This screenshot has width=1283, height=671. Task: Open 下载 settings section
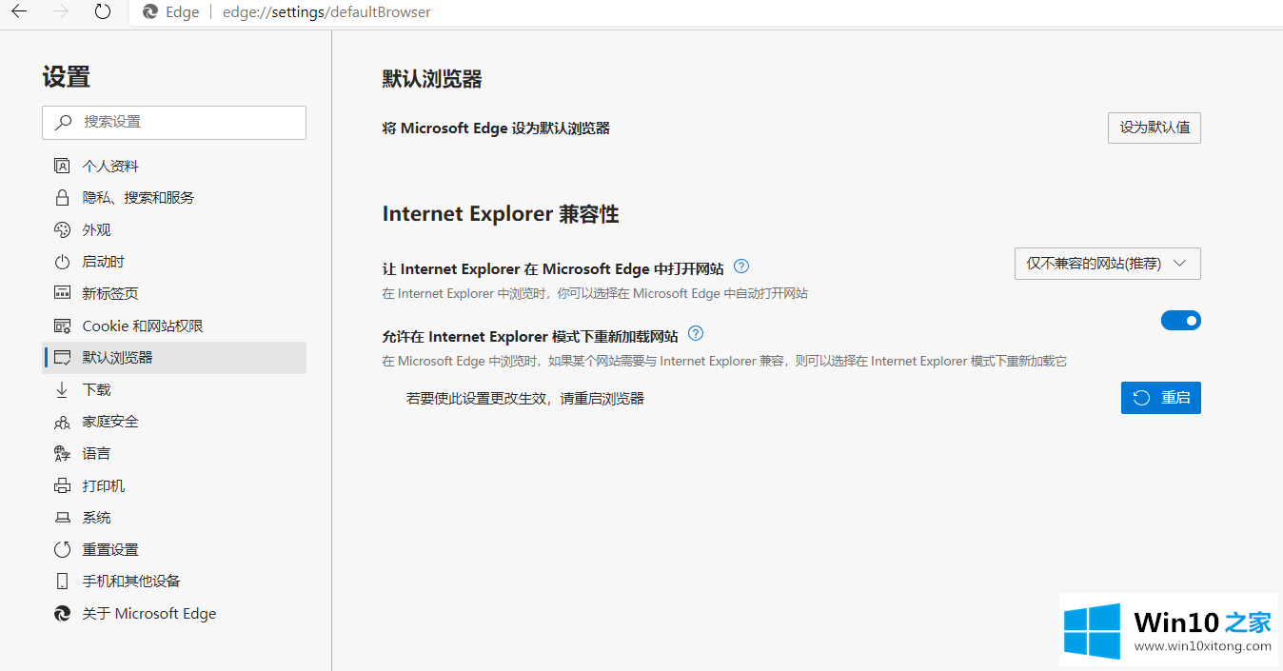pyautogui.click(x=174, y=389)
